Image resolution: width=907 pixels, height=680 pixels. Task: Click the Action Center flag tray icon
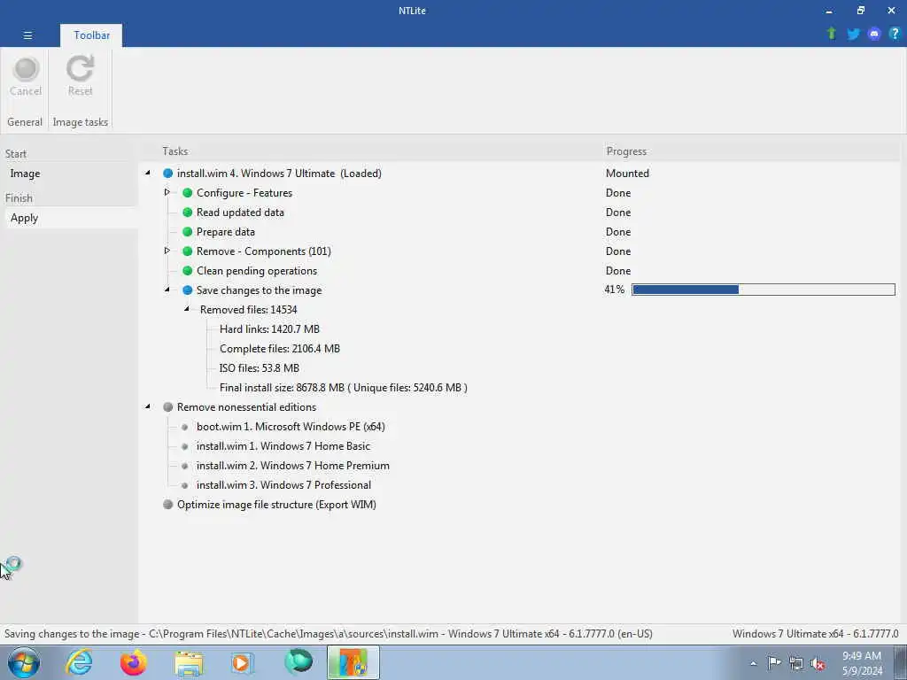pos(774,662)
